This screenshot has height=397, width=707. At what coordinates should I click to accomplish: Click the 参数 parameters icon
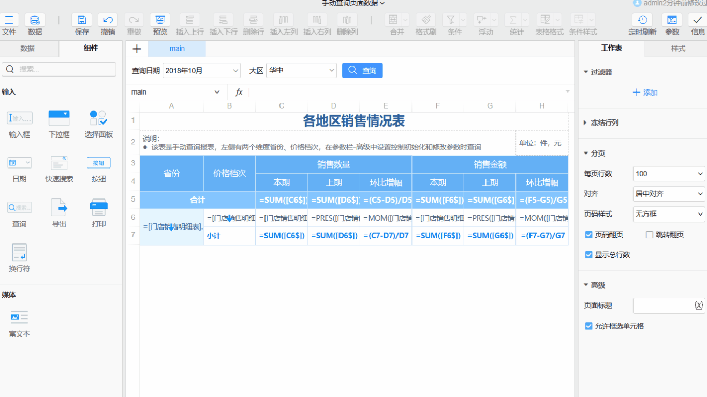(672, 21)
